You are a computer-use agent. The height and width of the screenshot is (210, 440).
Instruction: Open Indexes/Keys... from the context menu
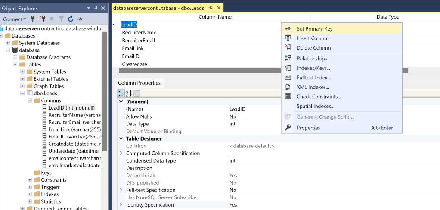click(x=342, y=68)
